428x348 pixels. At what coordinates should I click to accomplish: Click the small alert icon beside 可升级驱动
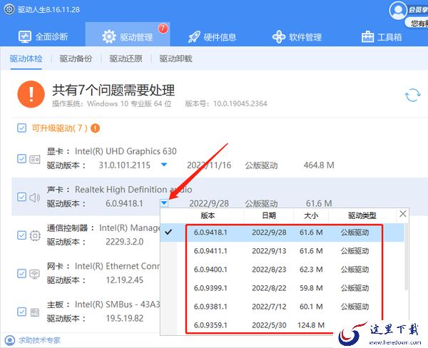96,128
